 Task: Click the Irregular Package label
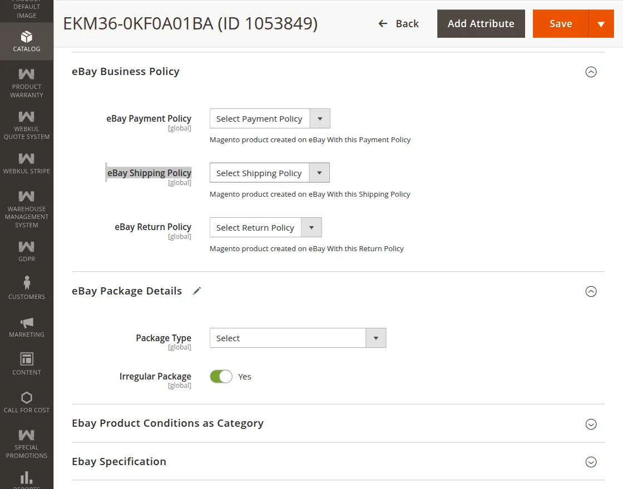coord(155,376)
